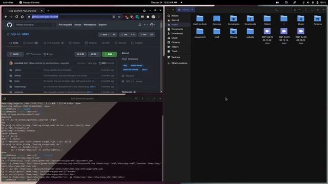Viewport: 328px width, 184px height.
Task: Go forward in Files navigation
Action: point(173,10)
